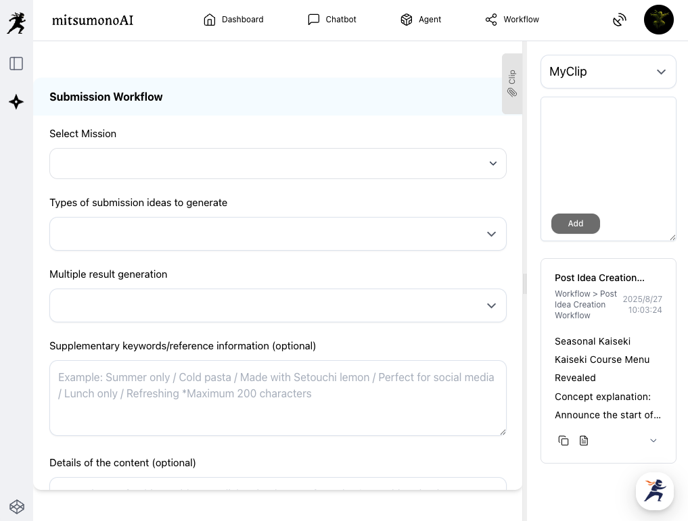Open the submission idea types dropdown
The image size is (688, 521).
tap(277, 234)
